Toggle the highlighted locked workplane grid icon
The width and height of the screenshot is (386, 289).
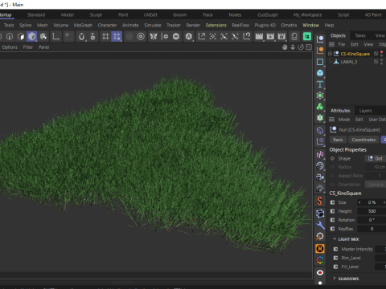click(x=117, y=36)
